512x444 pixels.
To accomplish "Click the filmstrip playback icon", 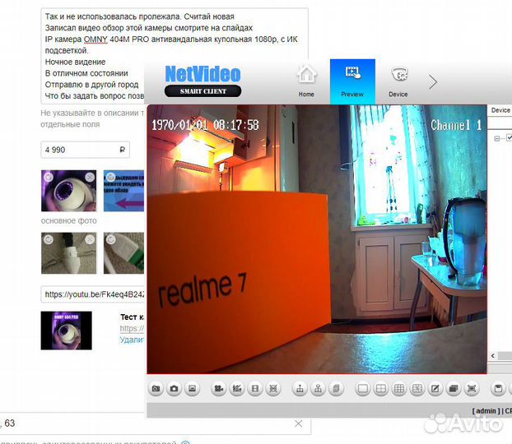I will click(255, 388).
